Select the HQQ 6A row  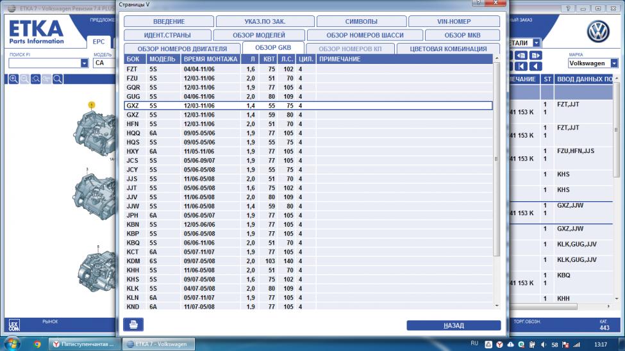(x=308, y=133)
